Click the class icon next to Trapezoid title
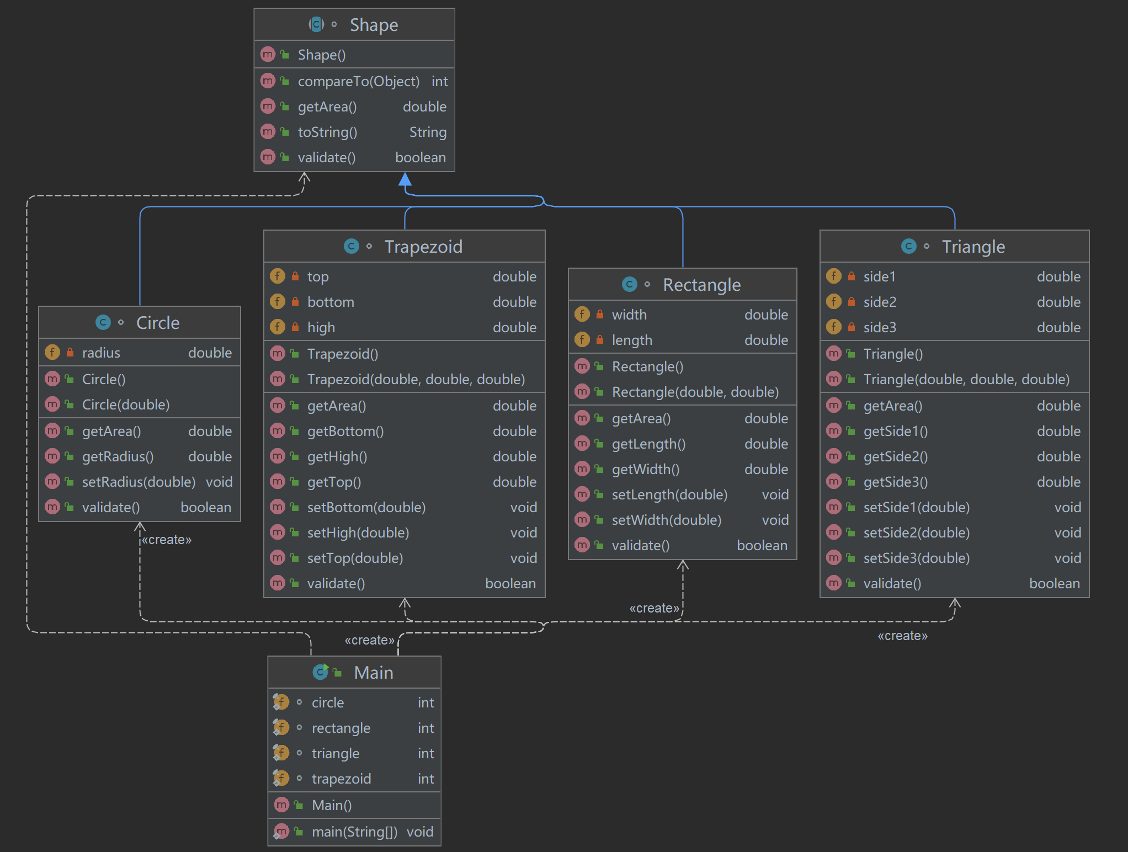This screenshot has width=1128, height=852. 351,246
